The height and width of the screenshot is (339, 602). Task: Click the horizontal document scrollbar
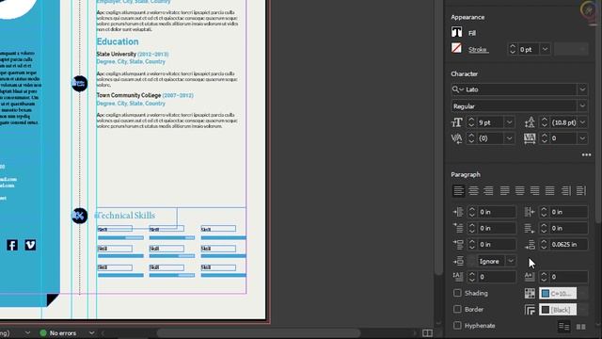(x=259, y=332)
